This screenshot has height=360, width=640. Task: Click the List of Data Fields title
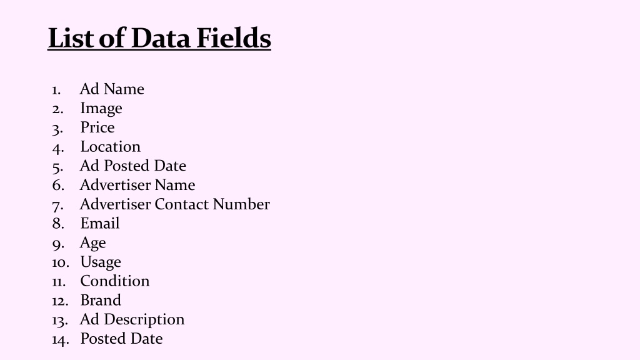[x=159, y=38]
